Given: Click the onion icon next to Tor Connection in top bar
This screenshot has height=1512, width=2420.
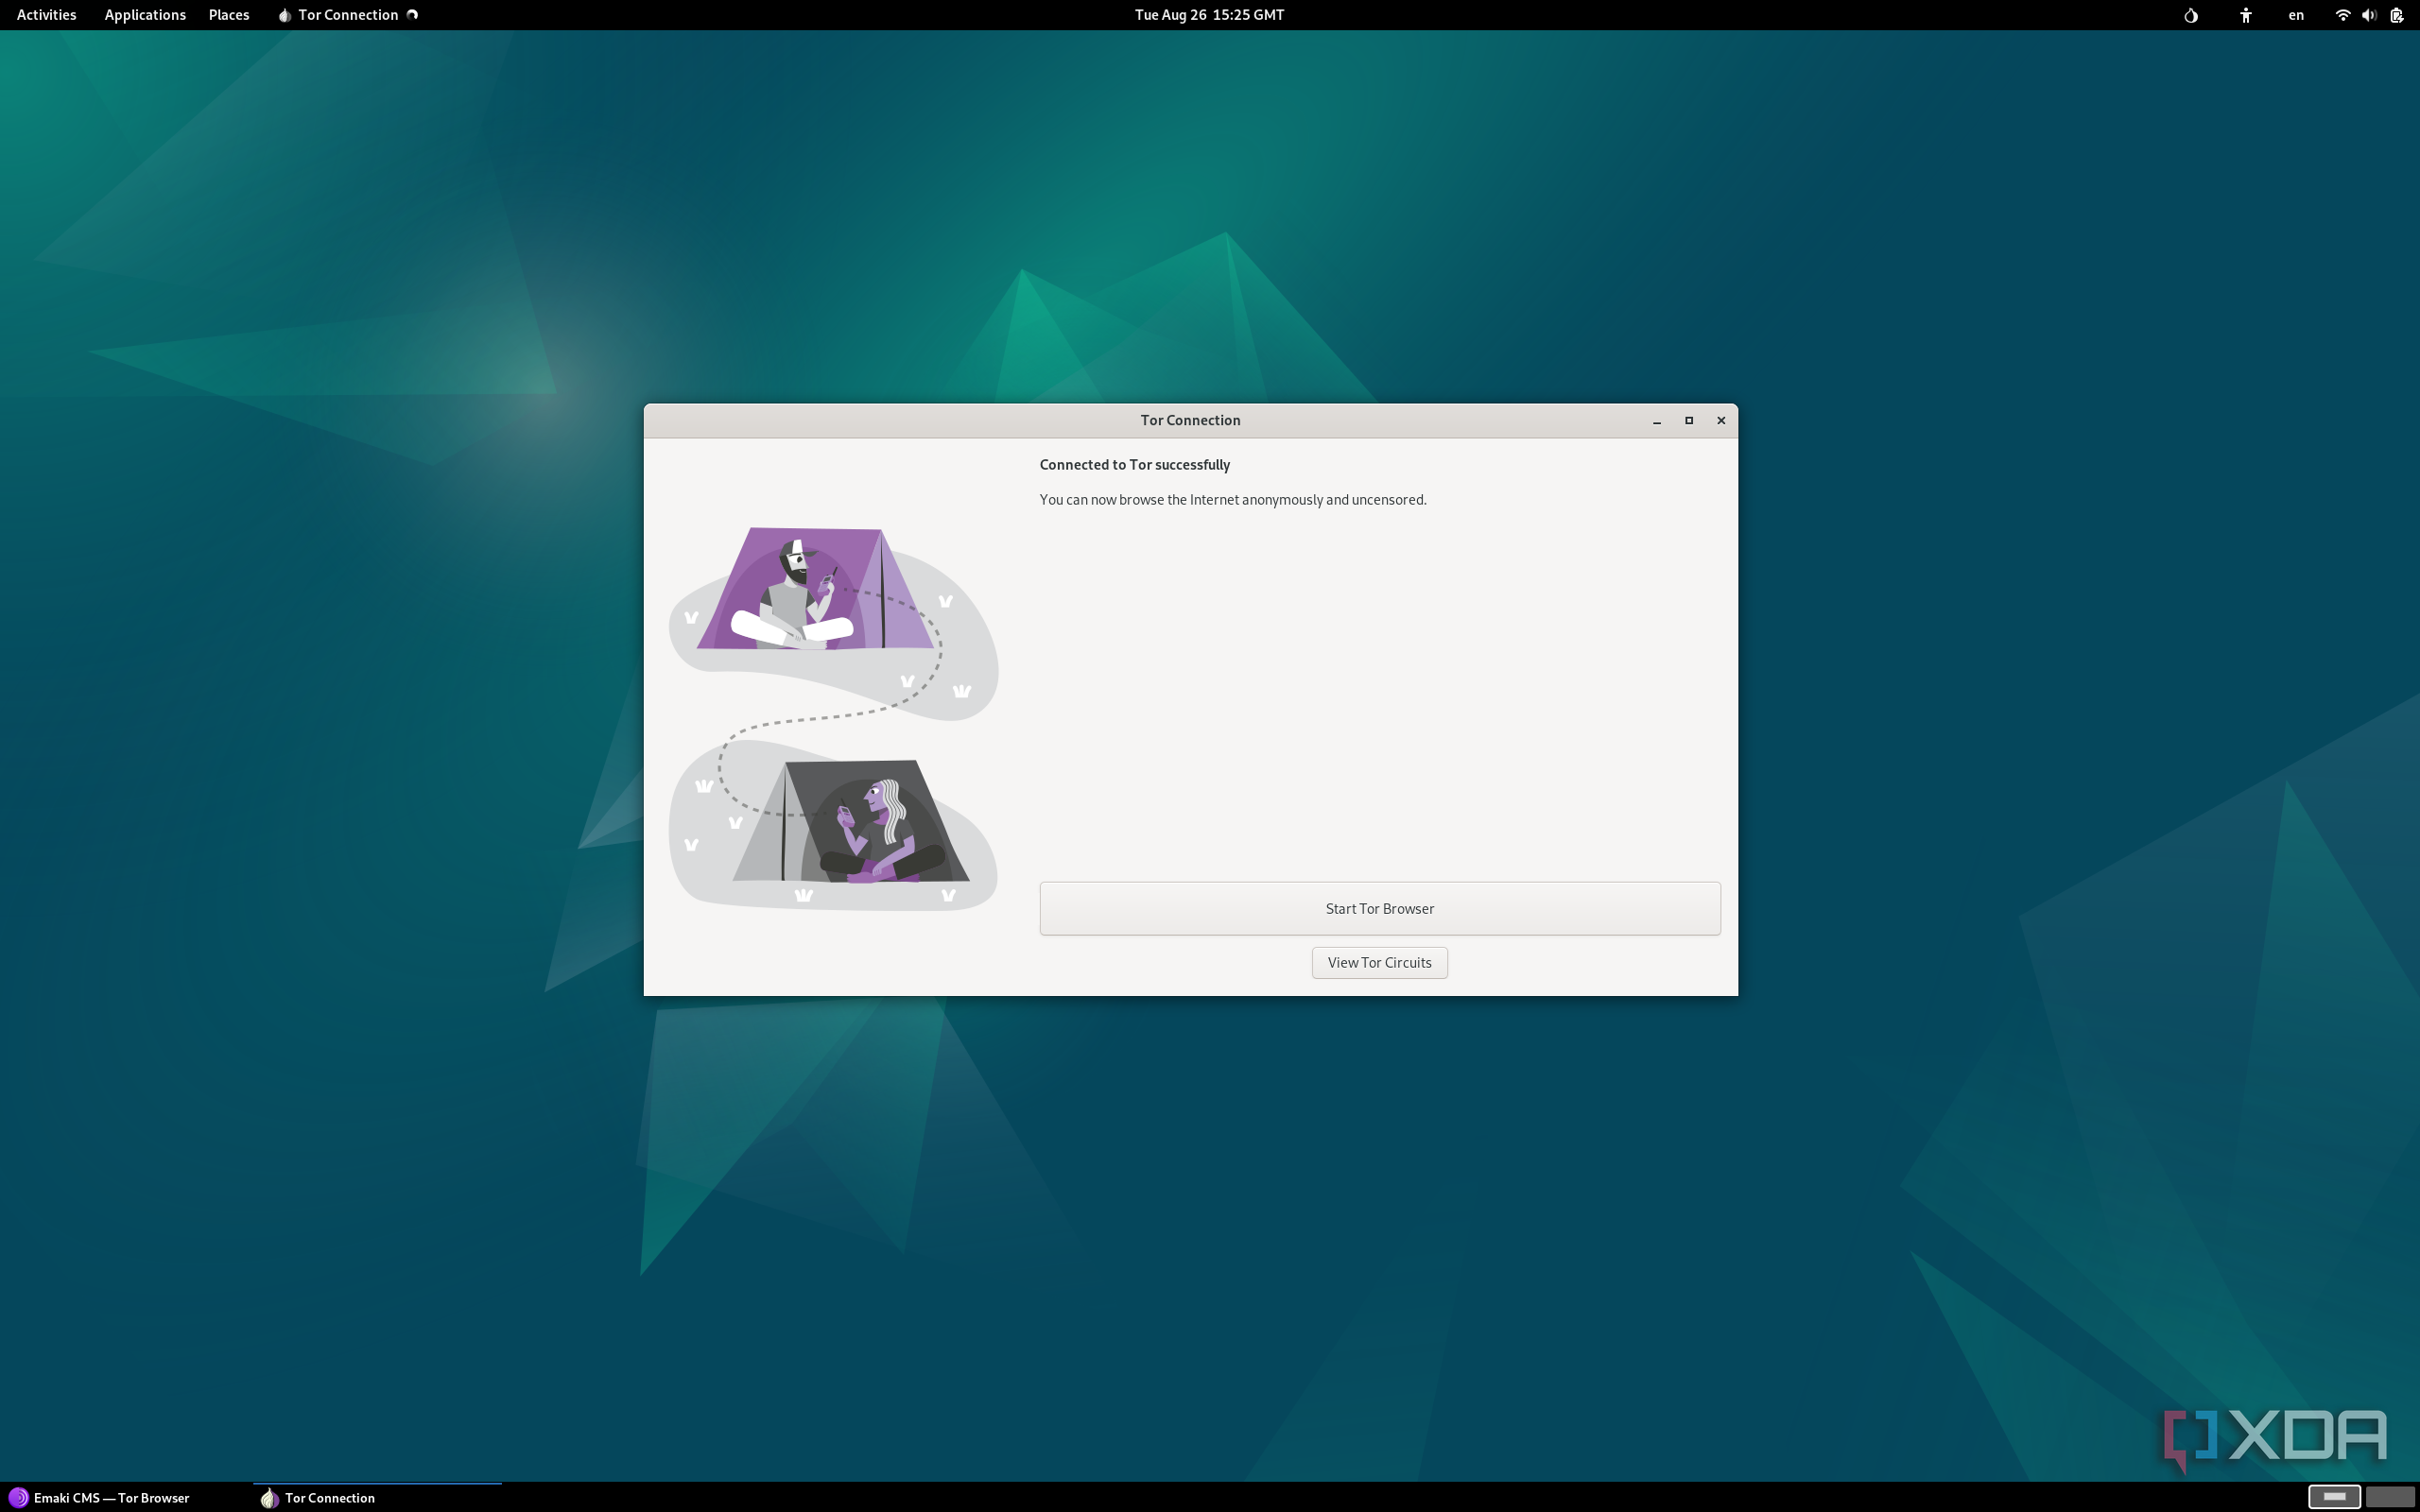Looking at the screenshot, I should (x=283, y=15).
